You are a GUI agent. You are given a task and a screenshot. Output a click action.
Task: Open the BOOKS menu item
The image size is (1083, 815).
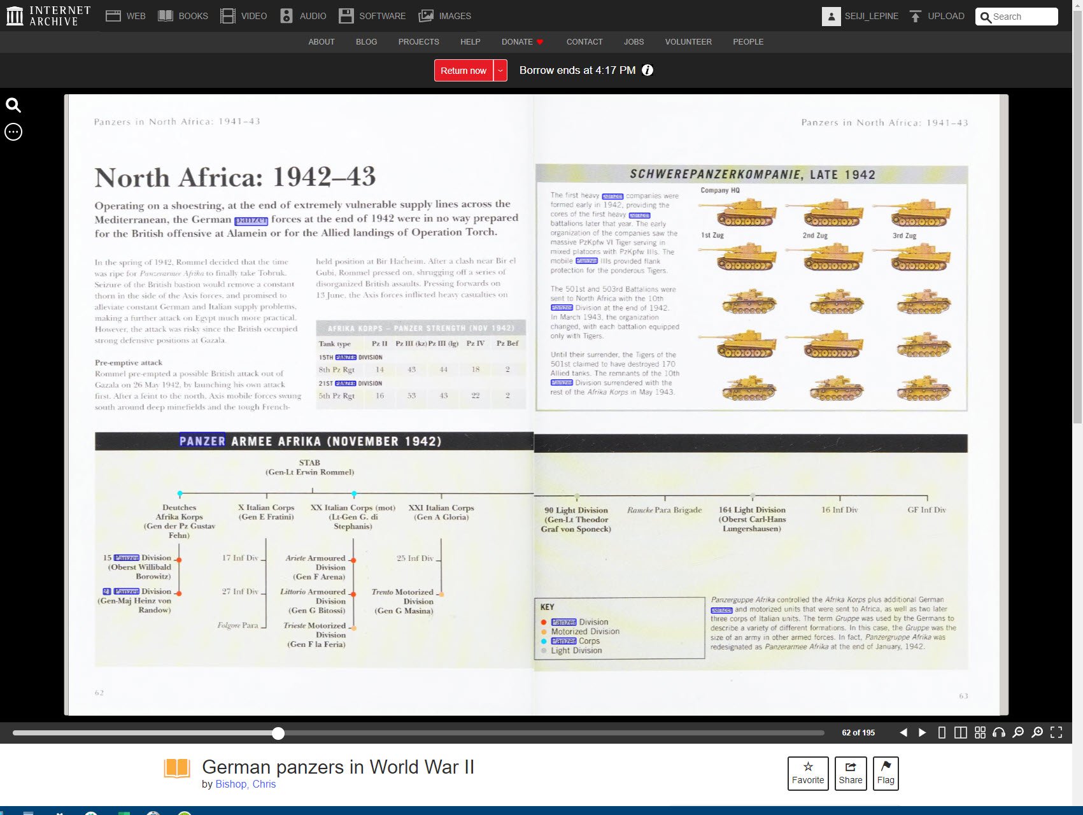coord(183,17)
